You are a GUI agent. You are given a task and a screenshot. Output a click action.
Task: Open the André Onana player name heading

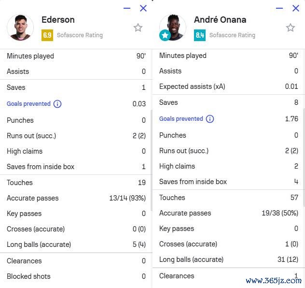pyautogui.click(x=220, y=20)
